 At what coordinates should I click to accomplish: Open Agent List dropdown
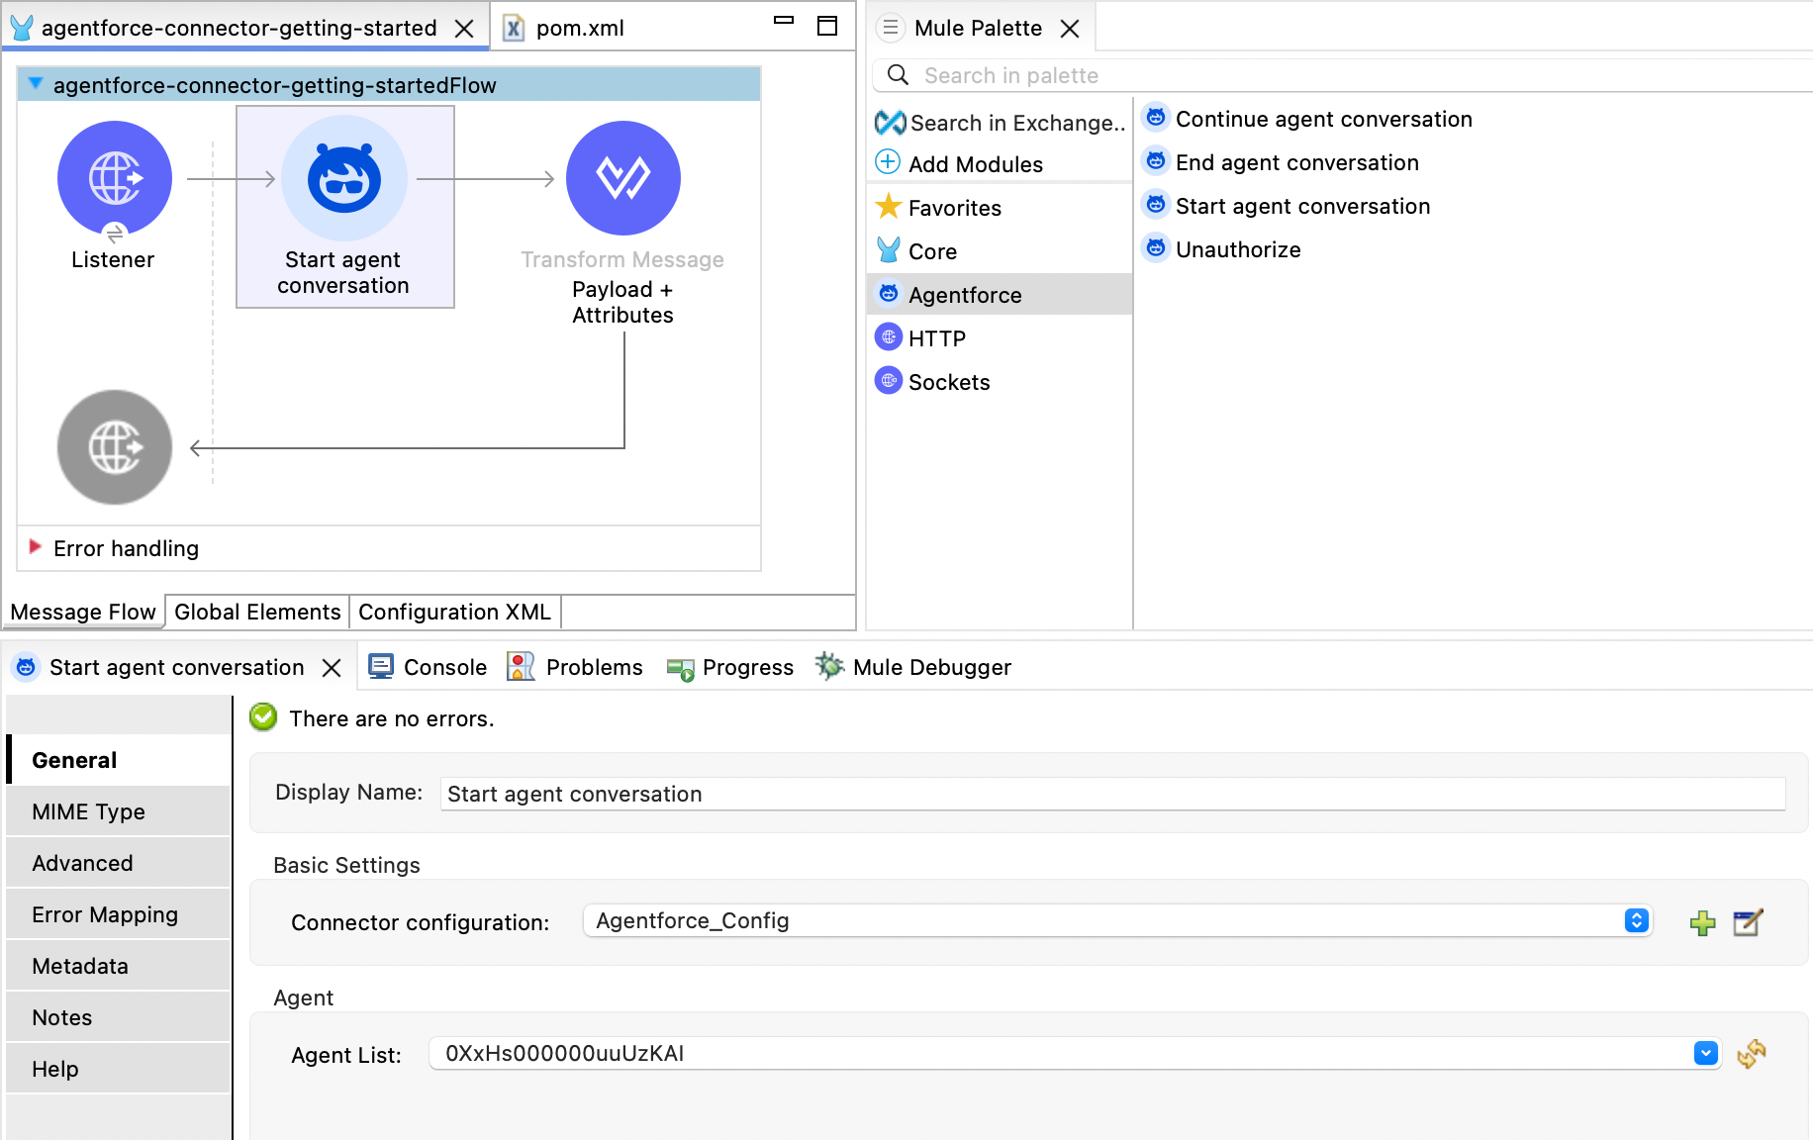(1705, 1053)
